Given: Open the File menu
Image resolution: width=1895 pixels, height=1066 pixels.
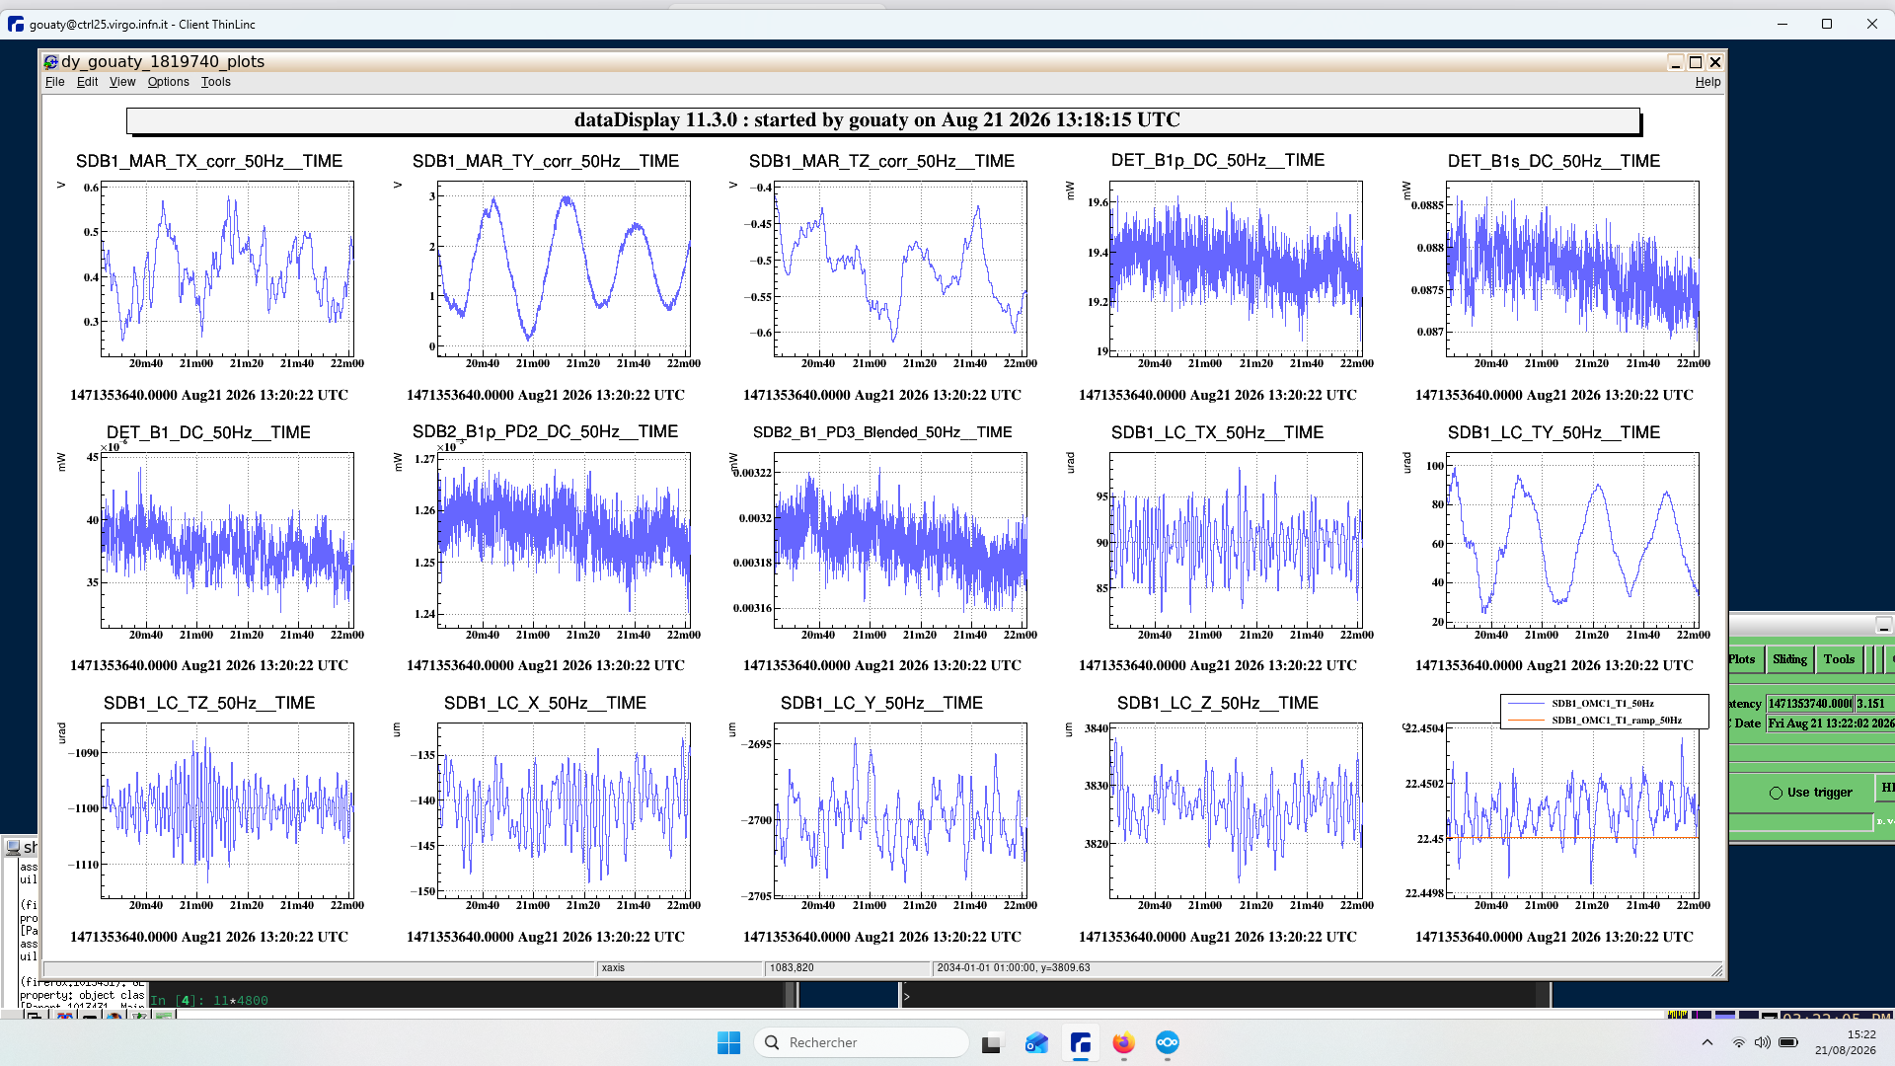Looking at the screenshot, I should [x=54, y=82].
